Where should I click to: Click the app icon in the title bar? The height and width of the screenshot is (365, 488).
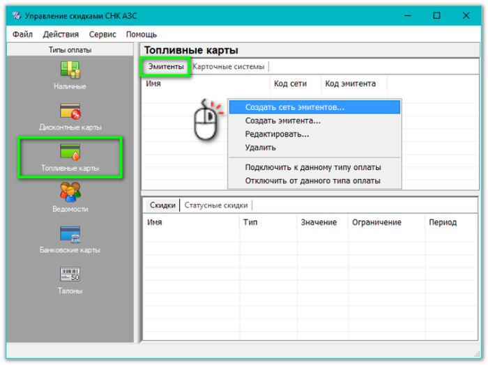point(17,15)
